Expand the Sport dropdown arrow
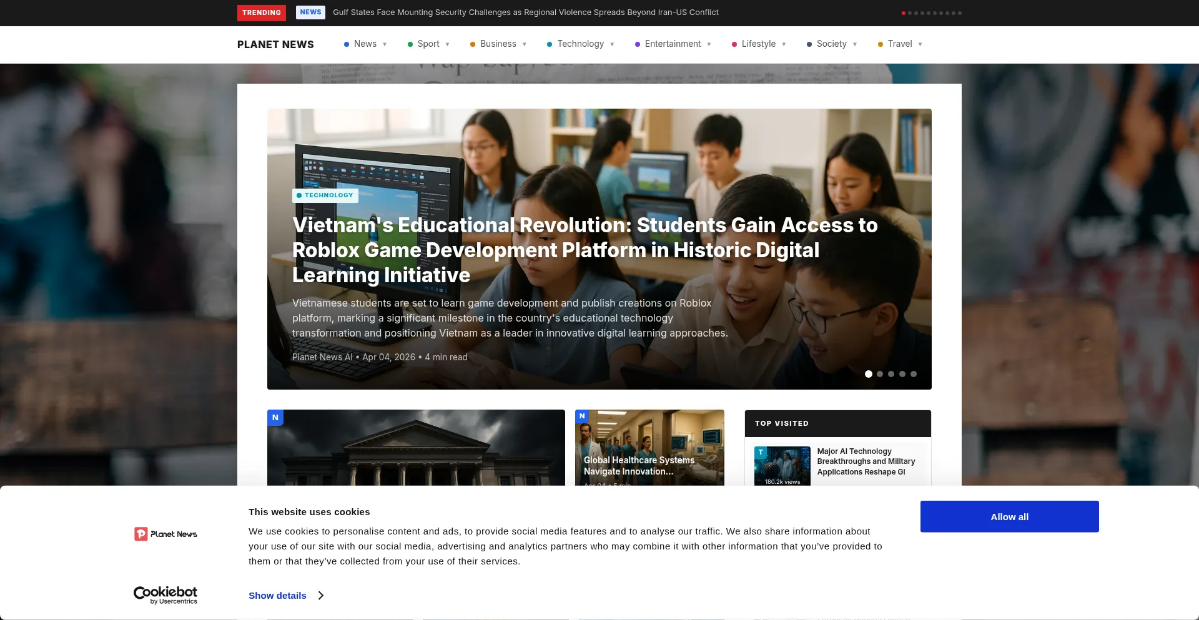1199x620 pixels. pyautogui.click(x=447, y=44)
